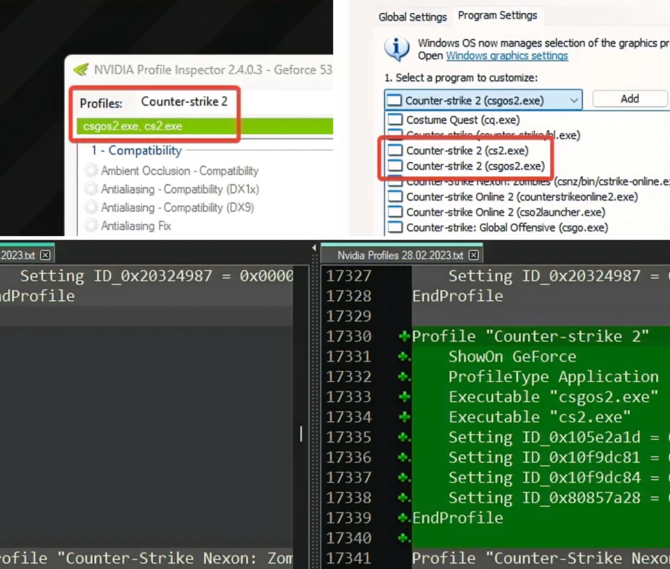Screen dimensions: 670x569
Task: Click icon next to Counter-strike Online 2 (cso2launcher.exe)
Action: (395, 212)
